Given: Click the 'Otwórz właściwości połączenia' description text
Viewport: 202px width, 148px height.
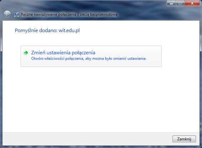Looking at the screenshot, I should (89, 59).
